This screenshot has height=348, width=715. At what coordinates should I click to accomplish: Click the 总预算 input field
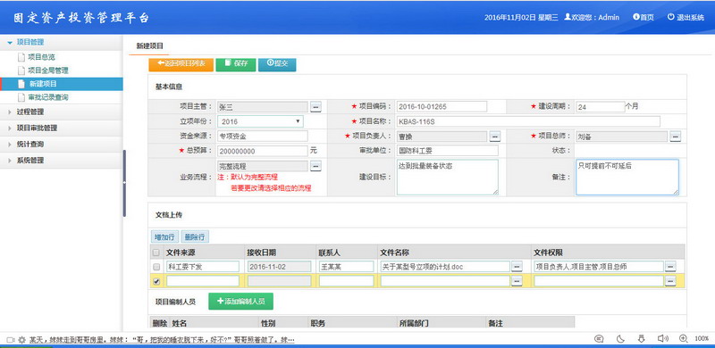(263, 151)
